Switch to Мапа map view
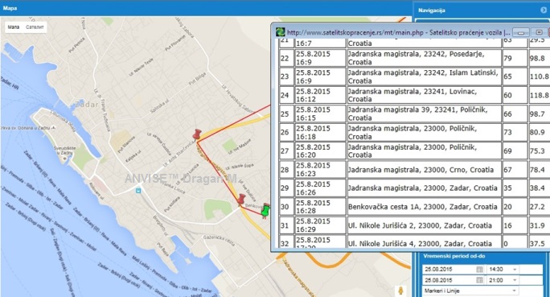This screenshot has height=297, width=550. tap(14, 27)
